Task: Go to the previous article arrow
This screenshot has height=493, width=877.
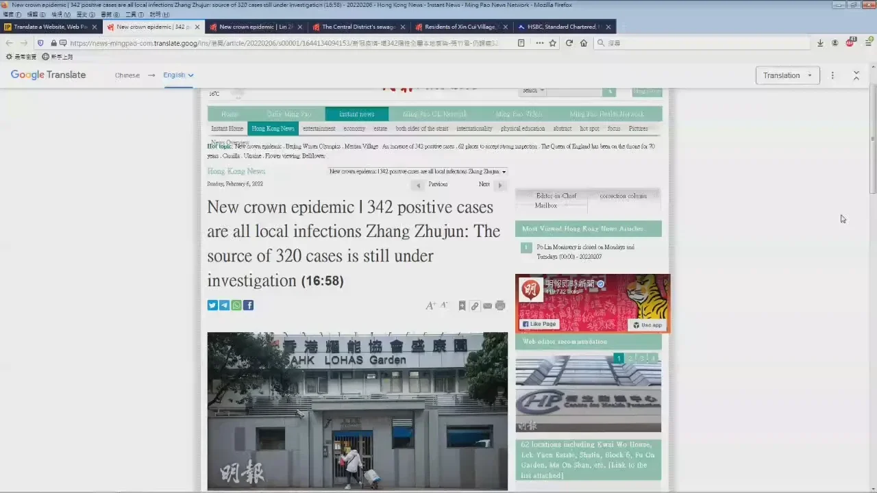Action: (418, 185)
